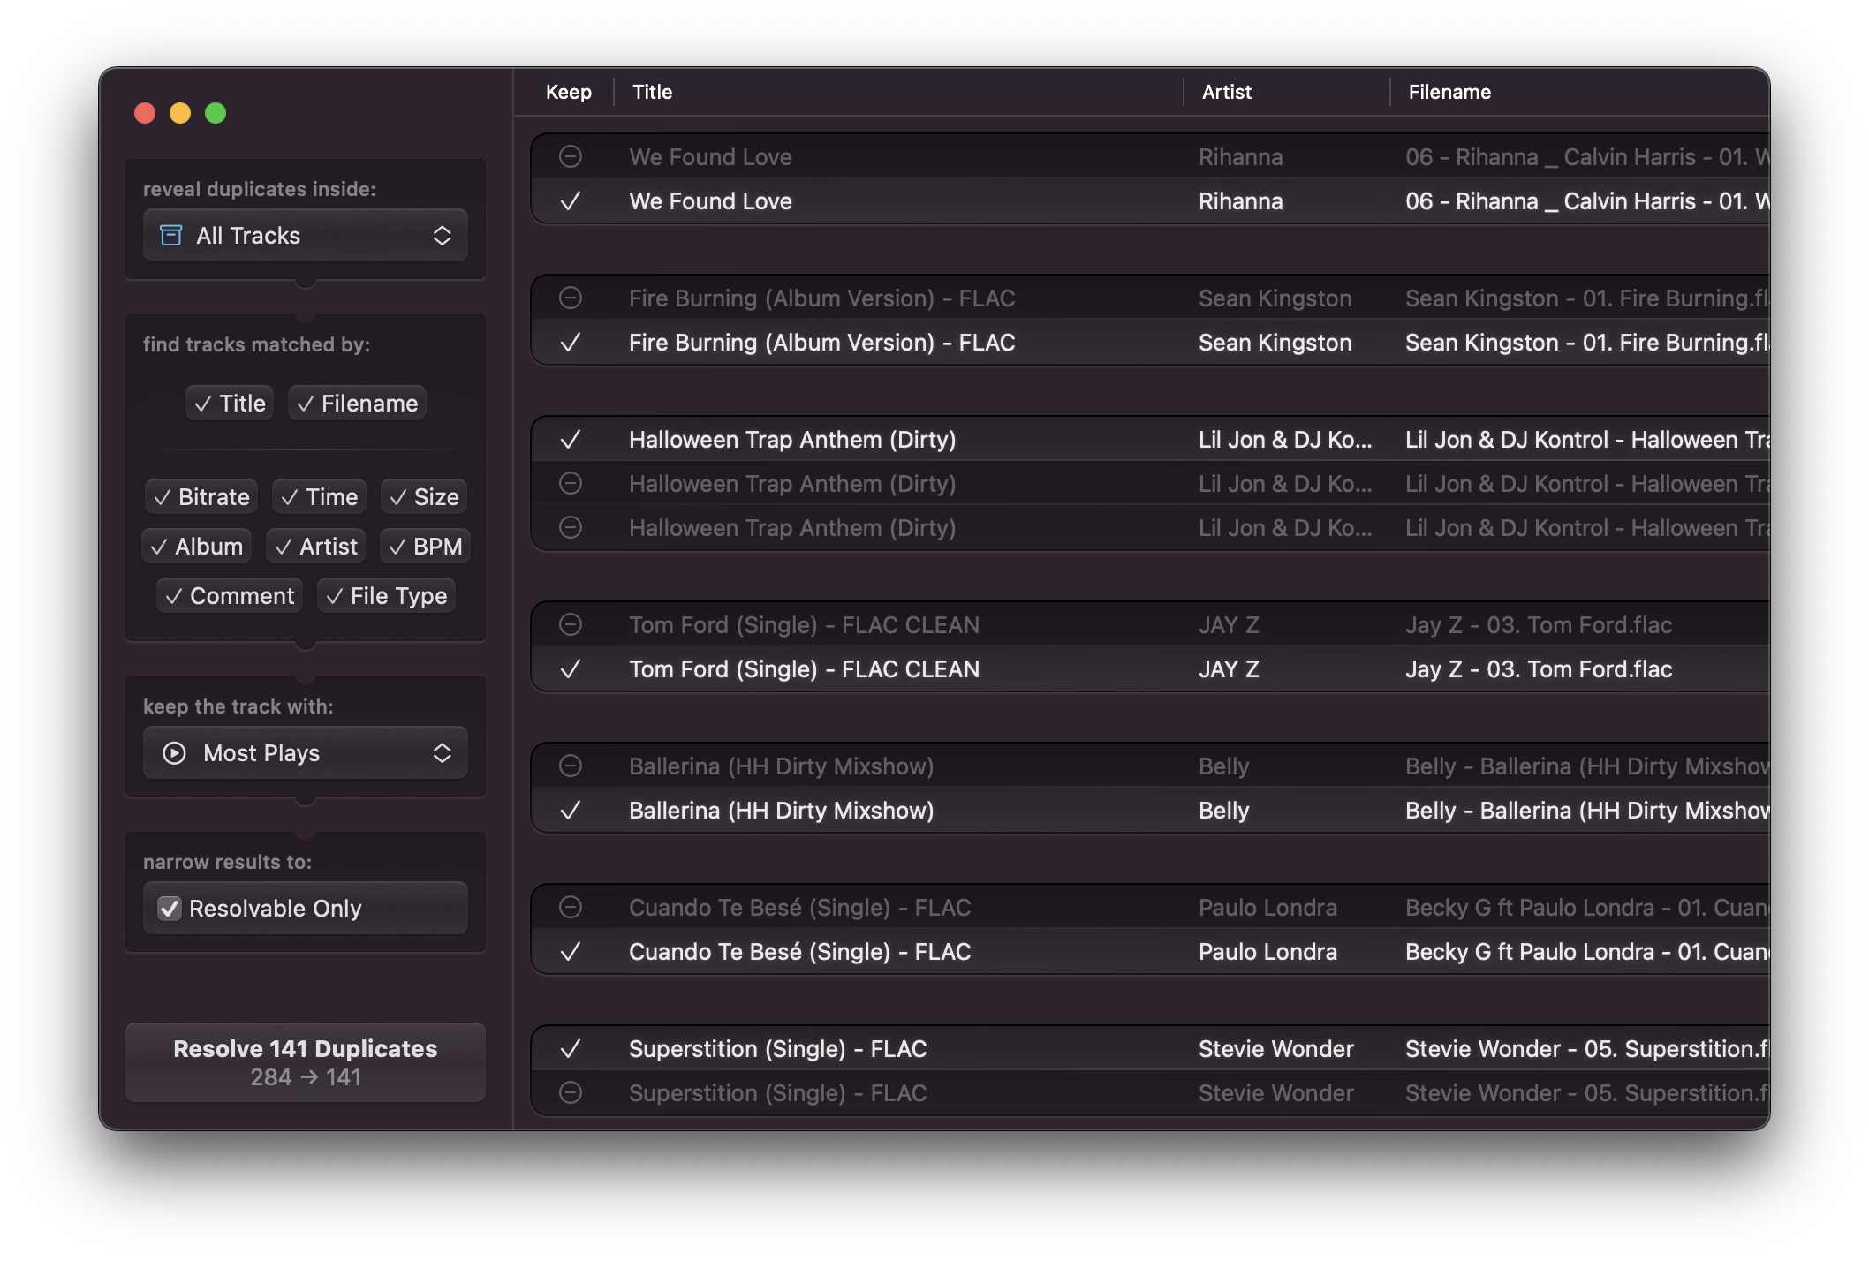Uncheck the Resolvable Only checkbox

tap(170, 908)
